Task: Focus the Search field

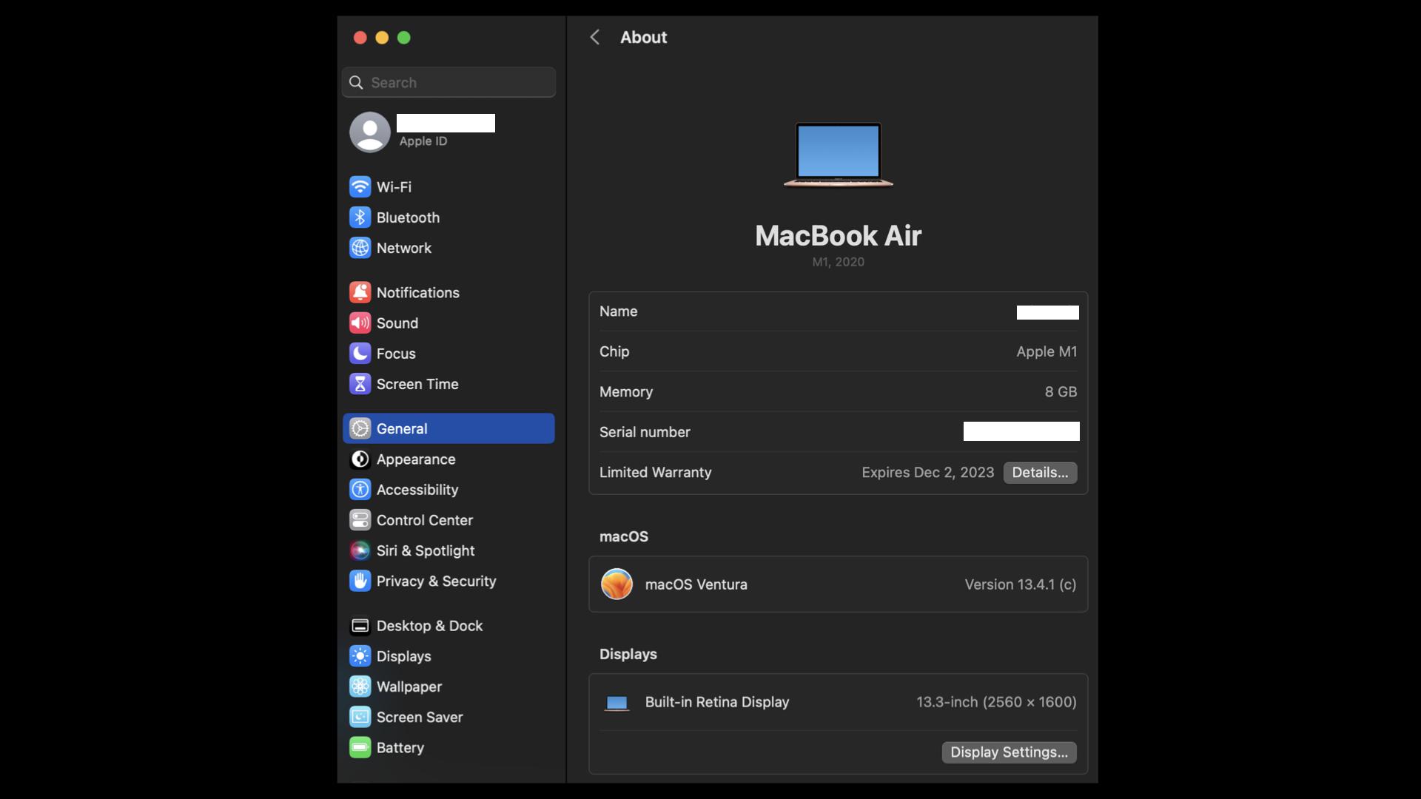Action: [x=449, y=82]
